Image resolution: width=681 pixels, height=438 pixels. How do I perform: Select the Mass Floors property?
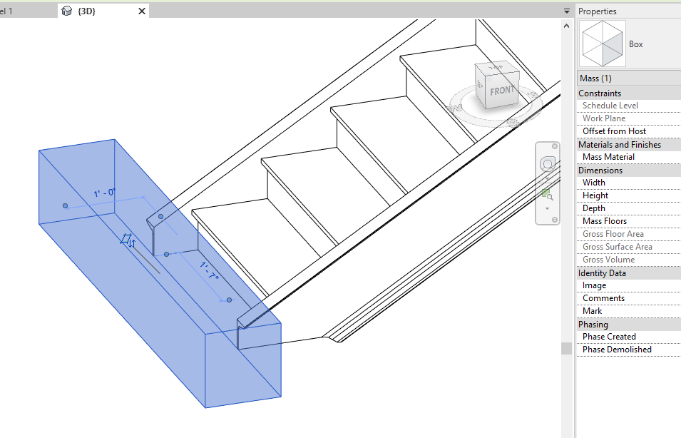(x=629, y=221)
